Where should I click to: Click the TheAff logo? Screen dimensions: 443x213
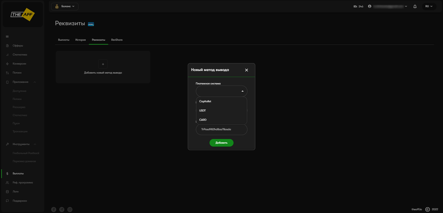click(x=22, y=14)
